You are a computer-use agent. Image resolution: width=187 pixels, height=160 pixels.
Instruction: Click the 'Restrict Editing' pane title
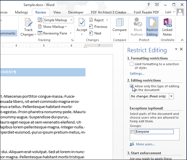pos(147,50)
